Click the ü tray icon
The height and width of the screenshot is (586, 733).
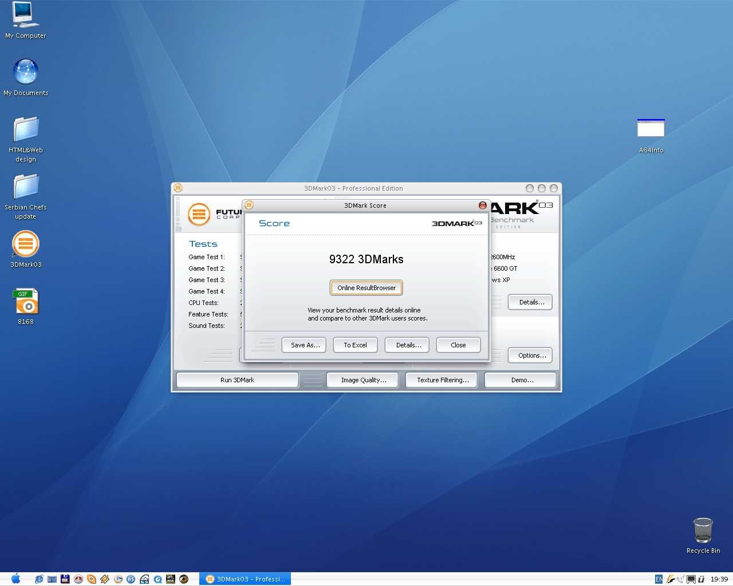pyautogui.click(x=701, y=579)
